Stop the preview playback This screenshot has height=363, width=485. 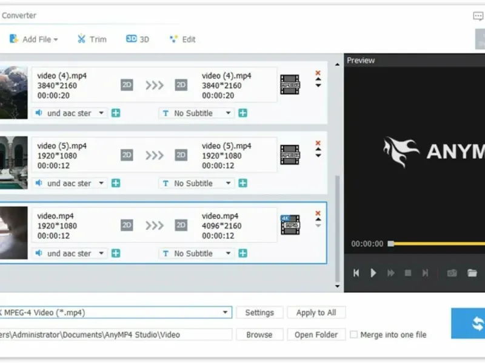pos(408,273)
